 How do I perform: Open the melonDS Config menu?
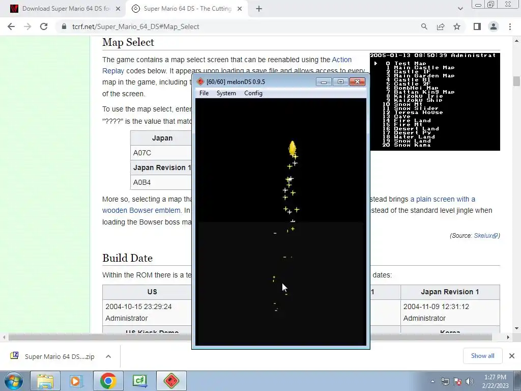tap(253, 93)
